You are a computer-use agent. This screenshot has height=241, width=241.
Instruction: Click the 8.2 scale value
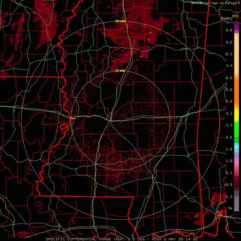pos(229,54)
